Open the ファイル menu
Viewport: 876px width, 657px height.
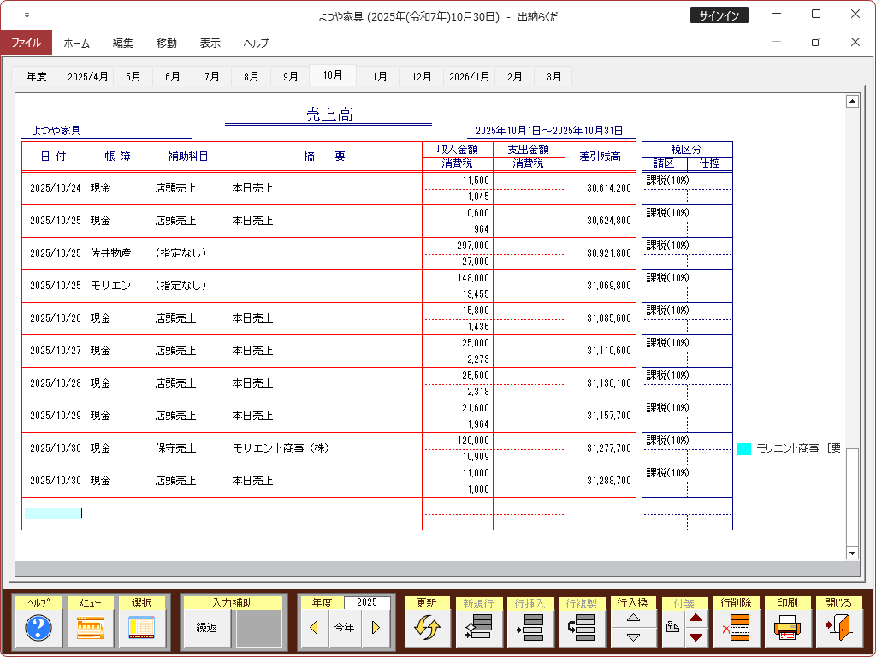coord(26,43)
